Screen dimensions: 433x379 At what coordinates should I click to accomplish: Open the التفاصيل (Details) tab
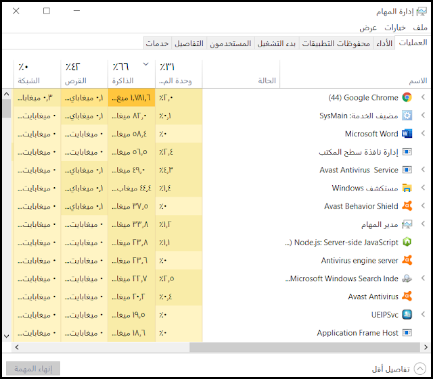[x=189, y=43]
